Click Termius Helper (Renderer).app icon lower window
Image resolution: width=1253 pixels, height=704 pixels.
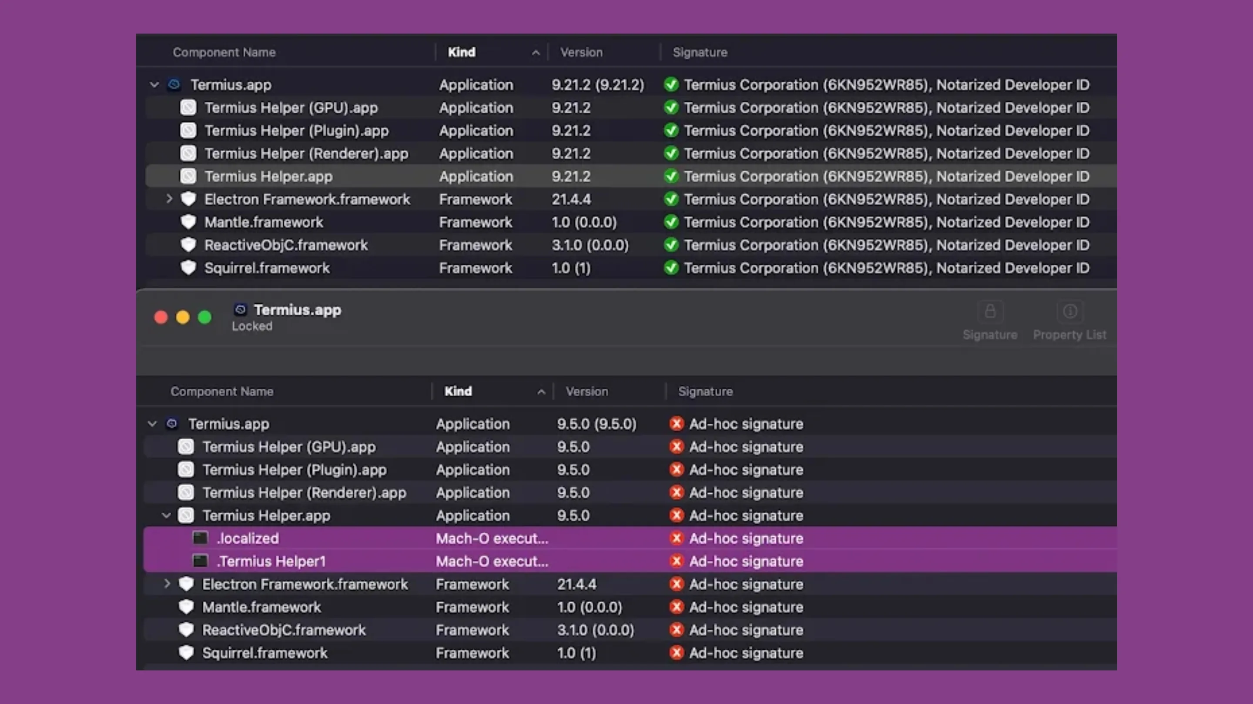click(x=186, y=492)
